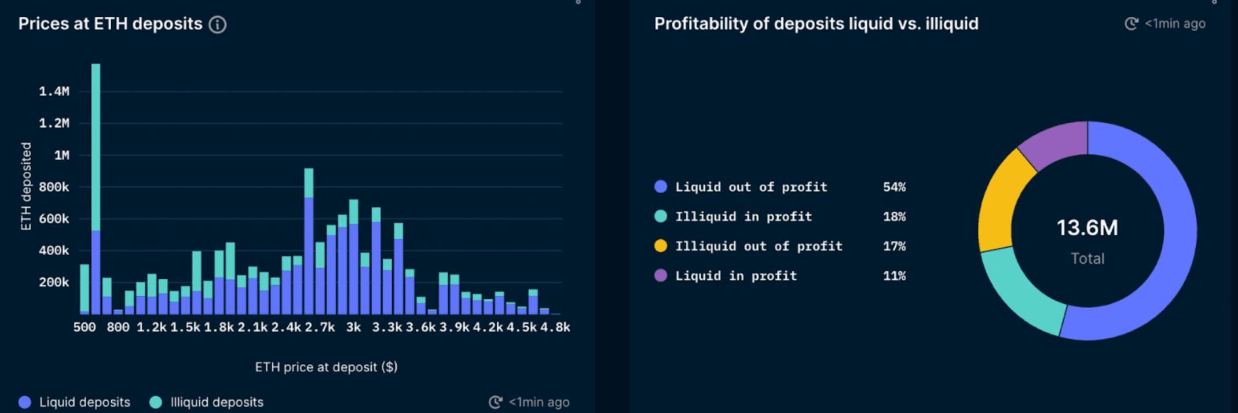Screen dimensions: 1238x413
Task: Click the purple dot for Liquid in profit
Action: click(x=661, y=275)
